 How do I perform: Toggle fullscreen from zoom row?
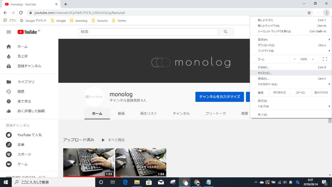click(x=325, y=59)
